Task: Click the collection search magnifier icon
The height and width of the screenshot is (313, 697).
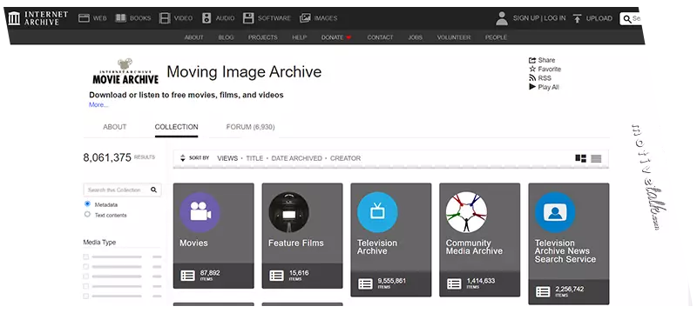Action: [153, 190]
